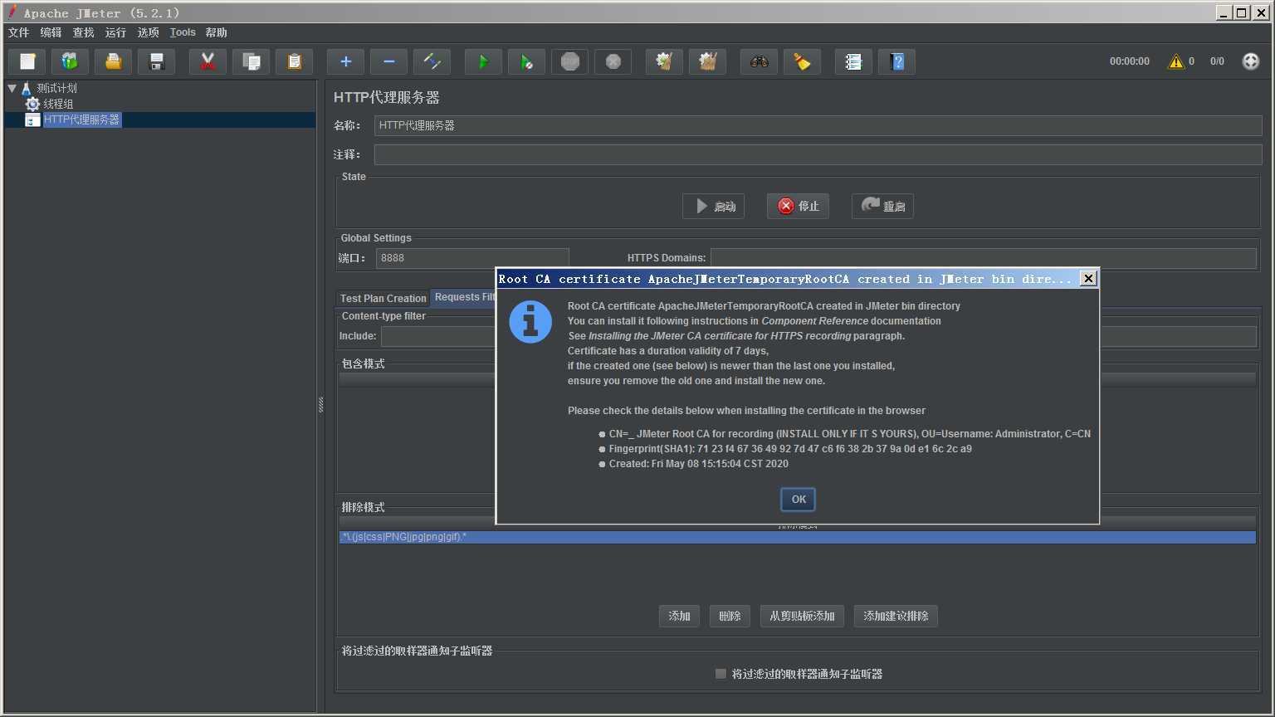Viewport: 1275px width, 717px height.
Task: Click the Shutdown test toolbar icon
Action: pyautogui.click(x=613, y=61)
